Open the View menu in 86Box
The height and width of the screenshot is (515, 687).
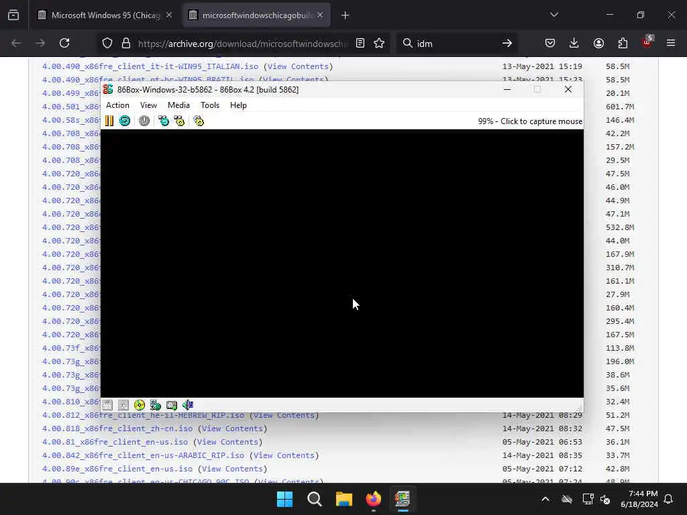(x=148, y=105)
